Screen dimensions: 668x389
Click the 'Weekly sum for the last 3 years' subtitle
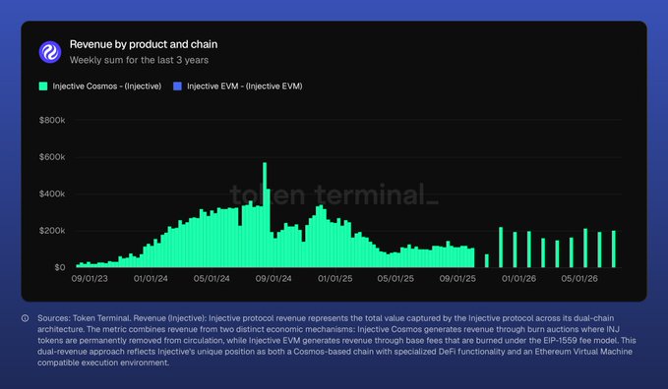pyautogui.click(x=139, y=60)
